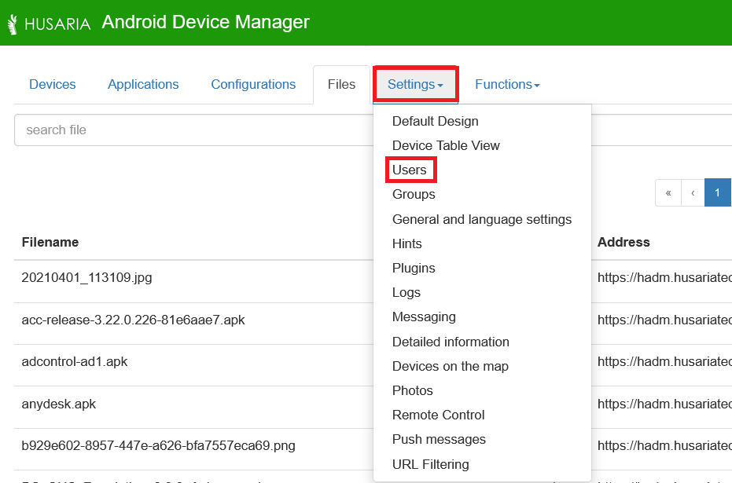Open the Devices tab
732x483 pixels.
point(52,84)
